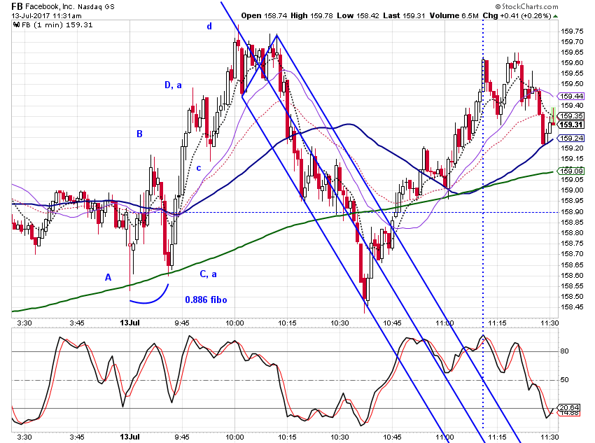
Task: Click the blue "A" annotation label
Action: (x=108, y=278)
